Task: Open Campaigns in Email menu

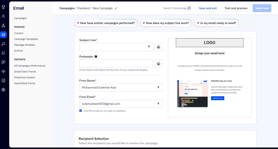Action: pos(20,18)
